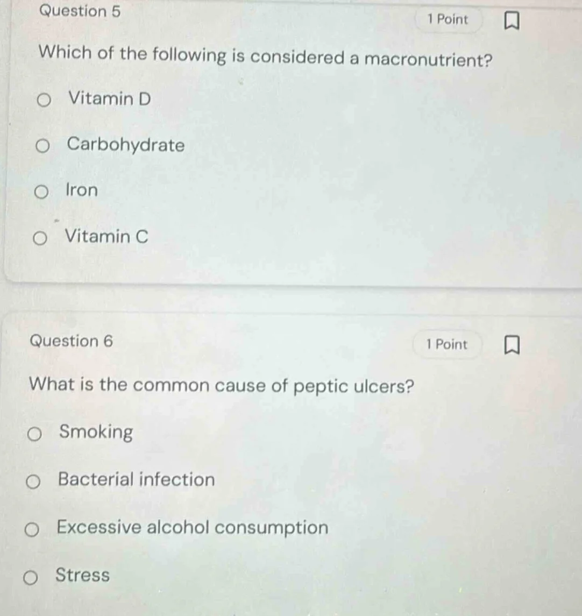Select the Iron radio button
582x616 pixels.
pyautogui.click(x=45, y=191)
